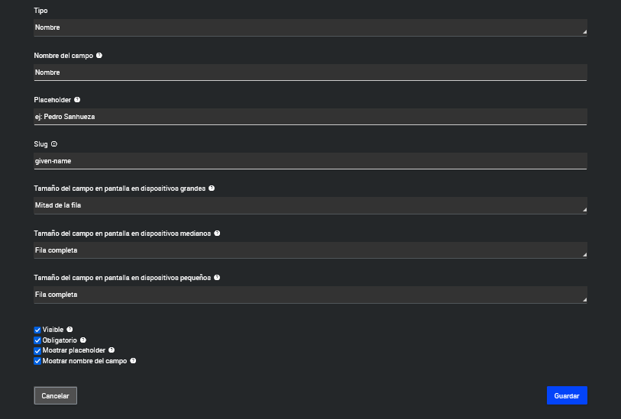This screenshot has height=419, width=621.
Task: Click the Cancelar button
Action: click(x=56, y=395)
